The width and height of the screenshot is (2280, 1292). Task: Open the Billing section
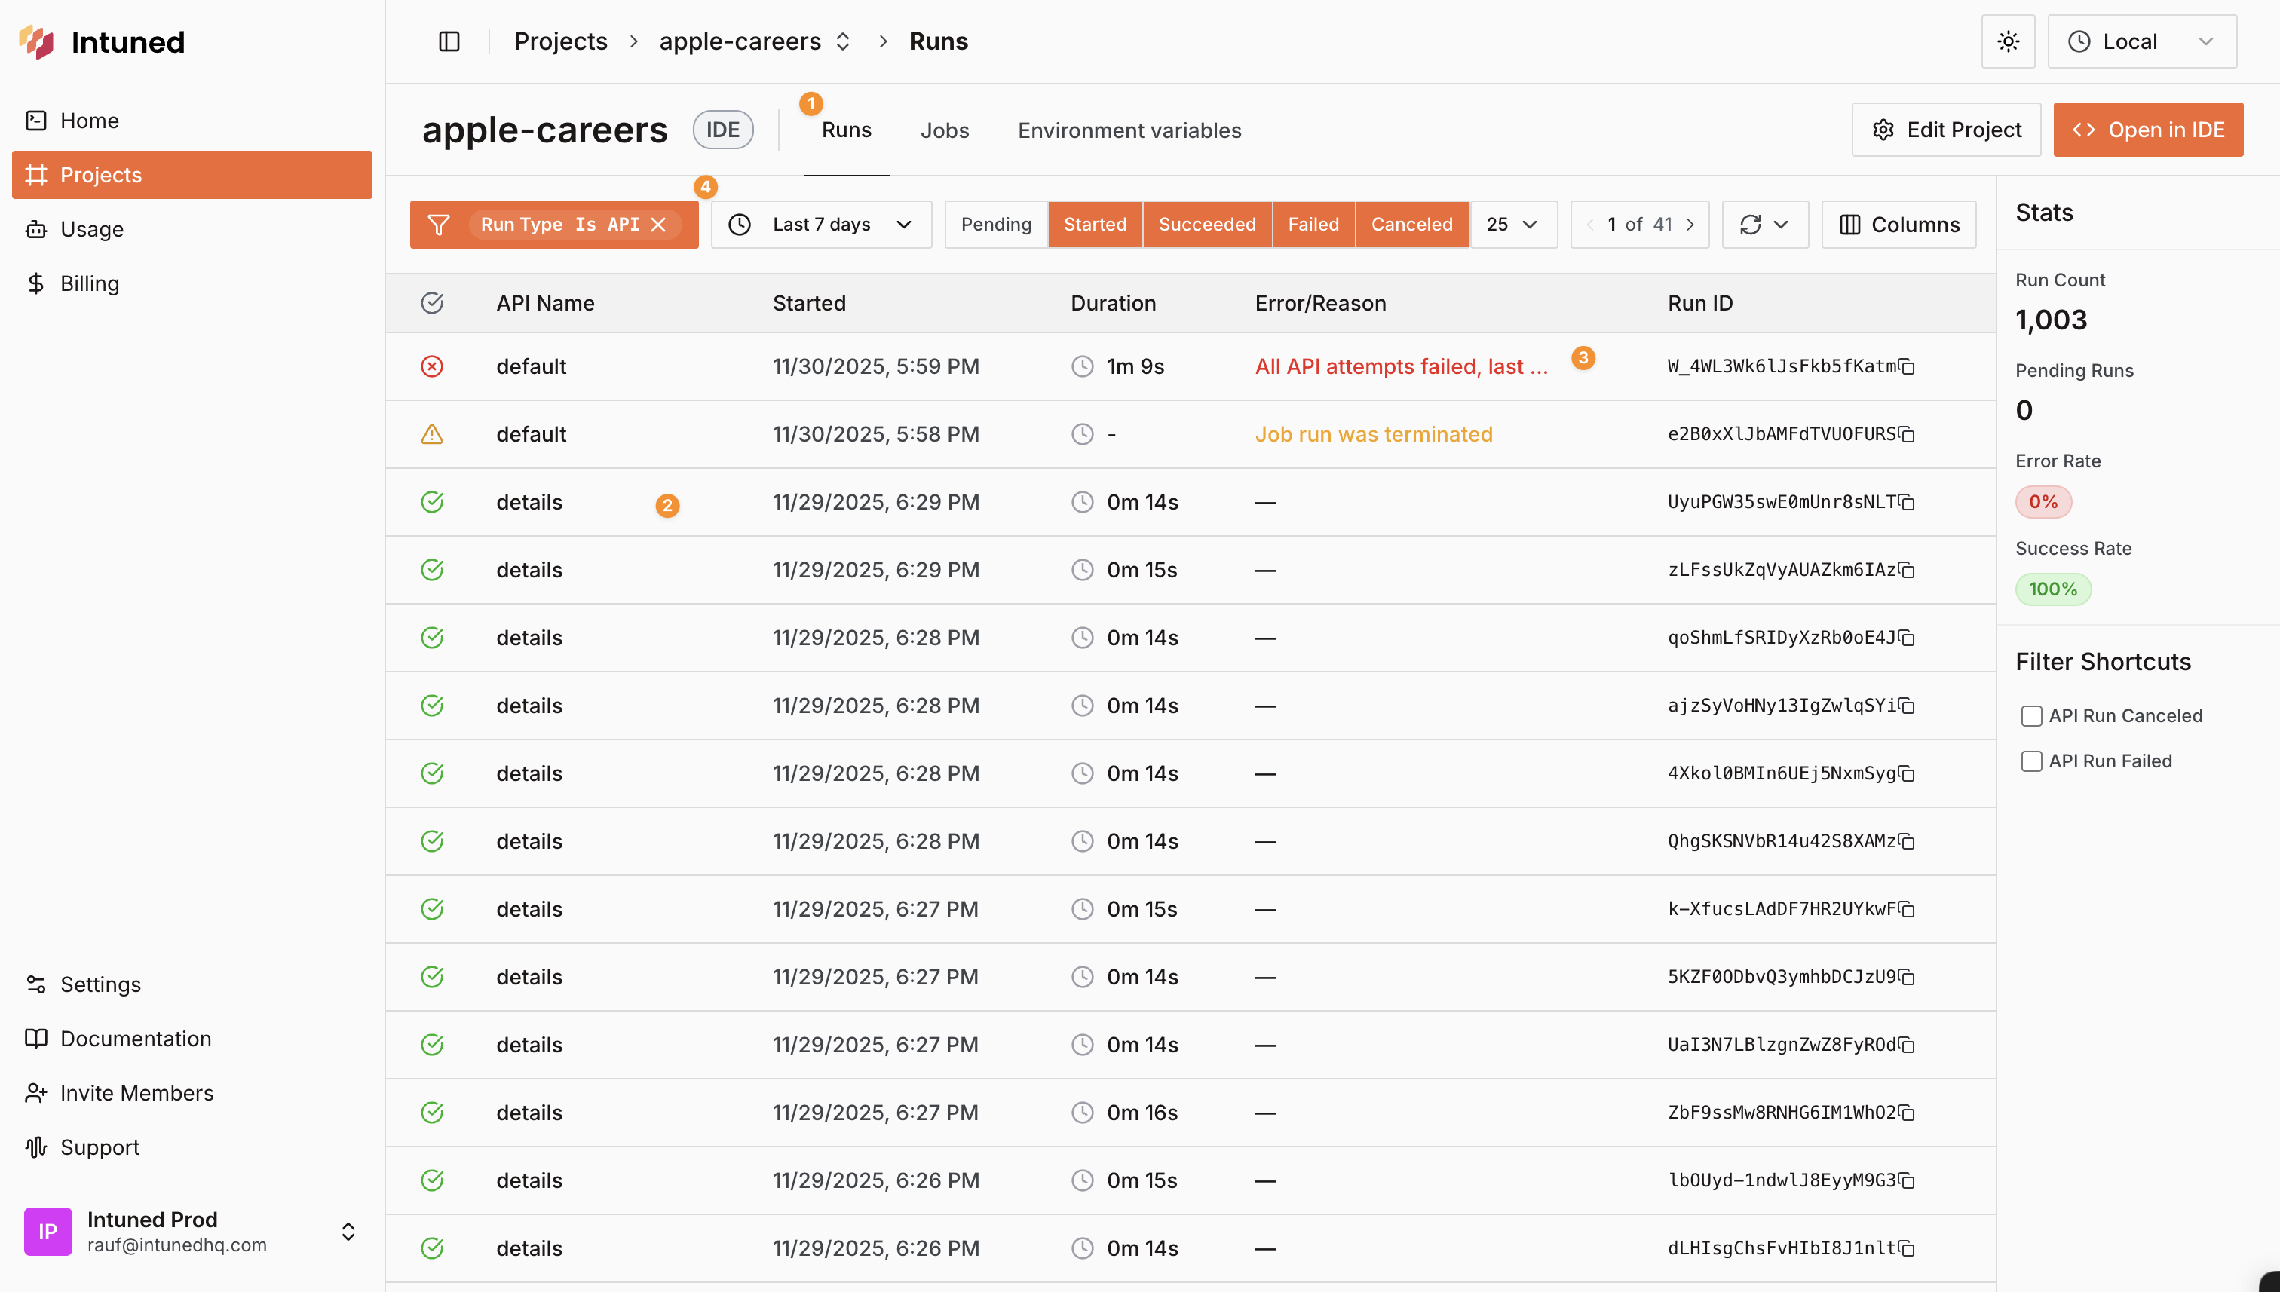(x=89, y=283)
